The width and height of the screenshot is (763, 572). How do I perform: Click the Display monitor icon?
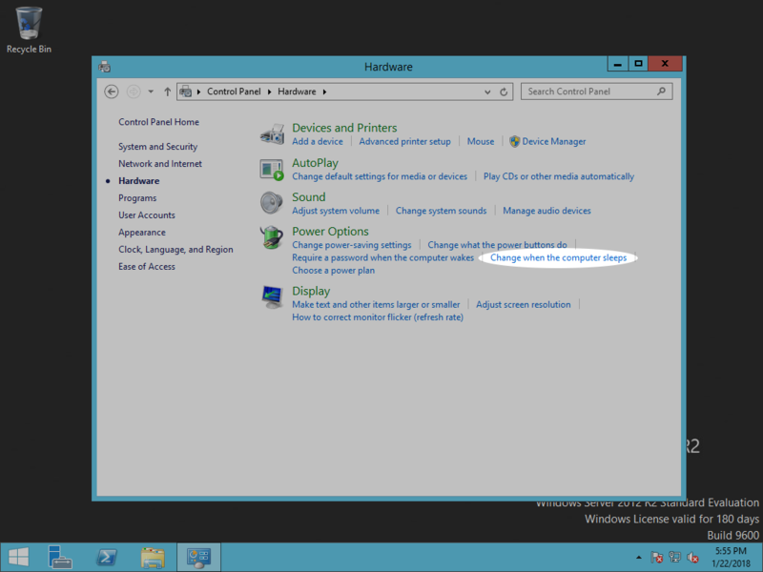[x=273, y=297]
